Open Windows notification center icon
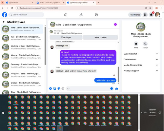The width and height of the screenshot is (164, 131). pyautogui.click(x=160, y=113)
